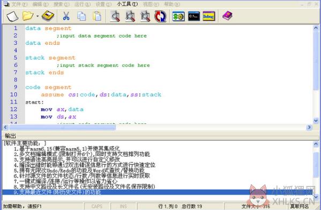Click the second magnifier search icon
Viewport: 321px width, 210px height.
[130, 16]
